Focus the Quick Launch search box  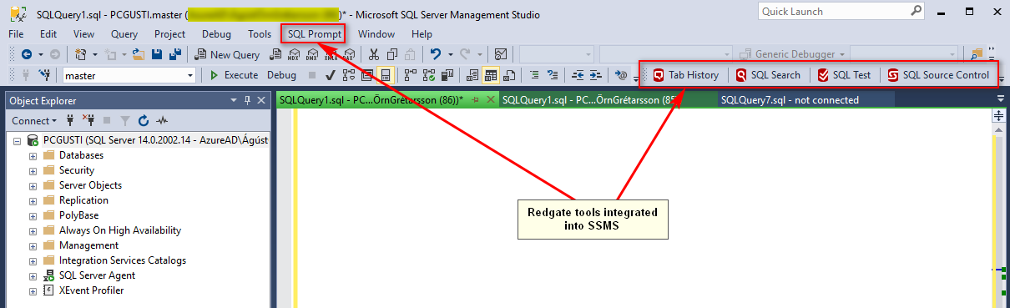[x=832, y=12]
